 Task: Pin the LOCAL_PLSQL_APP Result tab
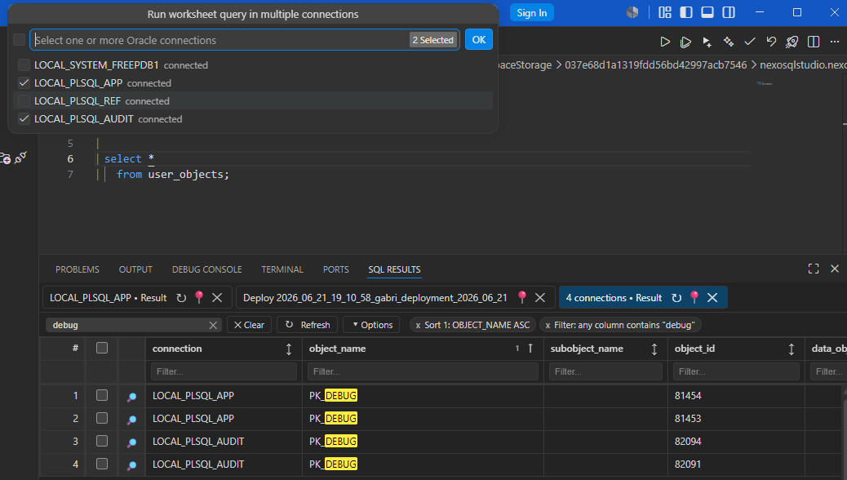[x=199, y=297]
